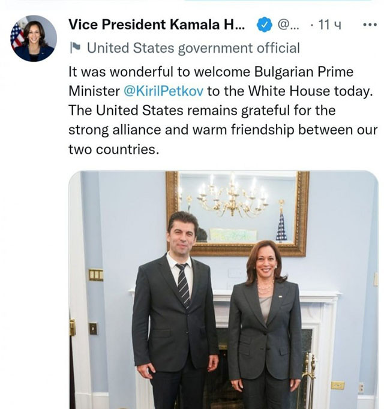Click the "United States government official" label
This screenshot has width=384, height=409.
click(193, 47)
